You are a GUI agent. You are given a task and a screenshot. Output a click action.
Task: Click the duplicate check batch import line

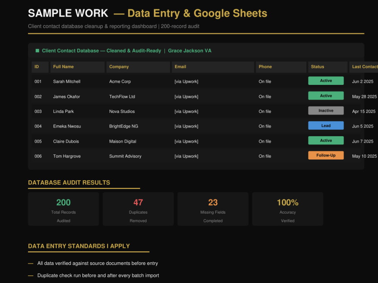click(x=98, y=275)
